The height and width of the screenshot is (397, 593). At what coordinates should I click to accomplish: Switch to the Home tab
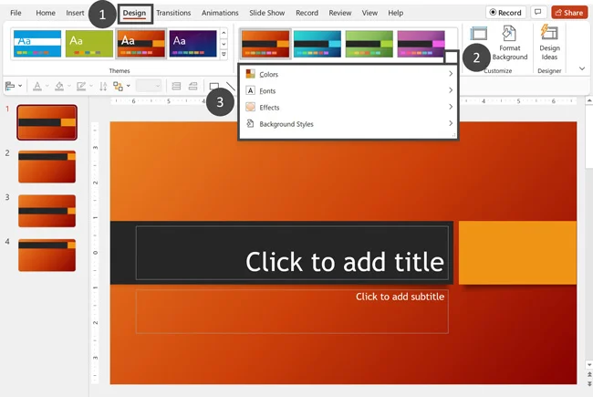(x=46, y=13)
